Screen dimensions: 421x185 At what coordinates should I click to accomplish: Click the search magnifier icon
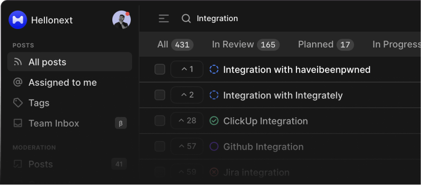tap(186, 18)
